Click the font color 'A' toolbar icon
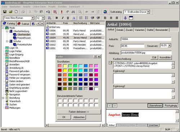 74,18
